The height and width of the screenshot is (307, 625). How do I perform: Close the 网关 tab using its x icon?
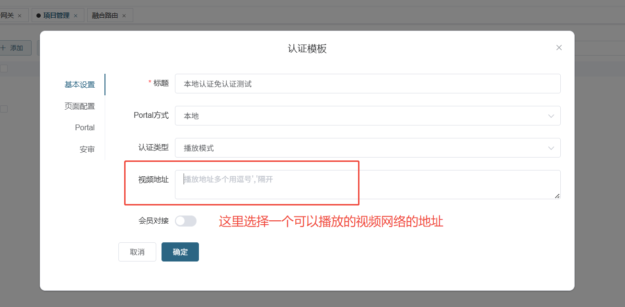click(x=20, y=16)
